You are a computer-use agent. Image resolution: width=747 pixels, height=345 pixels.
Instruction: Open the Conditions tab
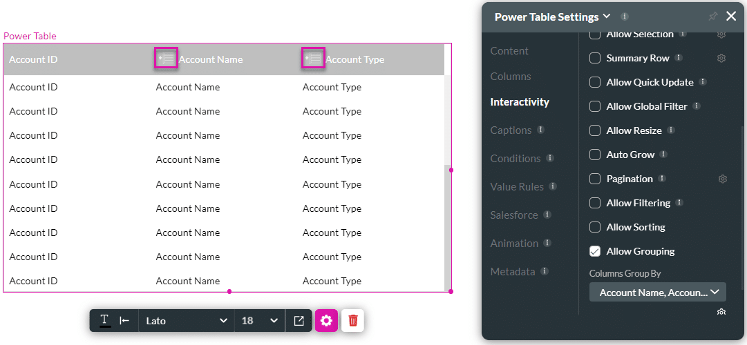coord(516,159)
